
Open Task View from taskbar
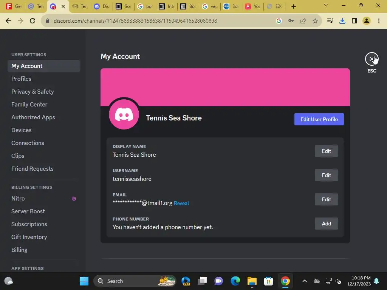click(202, 281)
